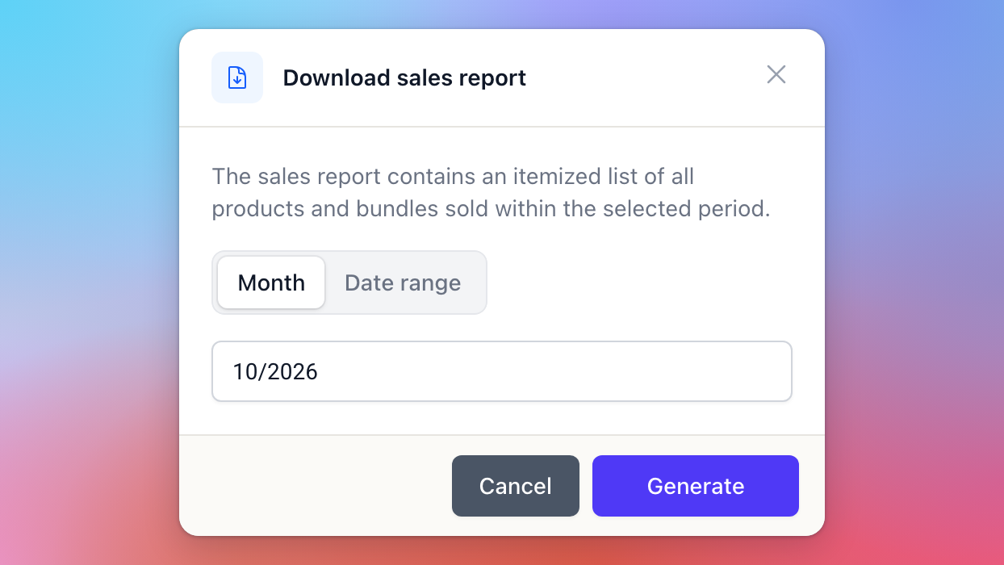Close the Download sales report dialog

pyautogui.click(x=776, y=74)
